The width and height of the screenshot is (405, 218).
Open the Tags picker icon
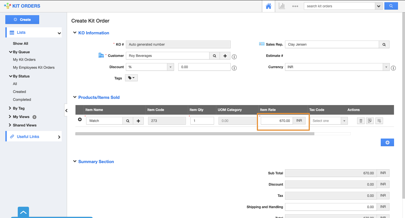[x=131, y=78]
